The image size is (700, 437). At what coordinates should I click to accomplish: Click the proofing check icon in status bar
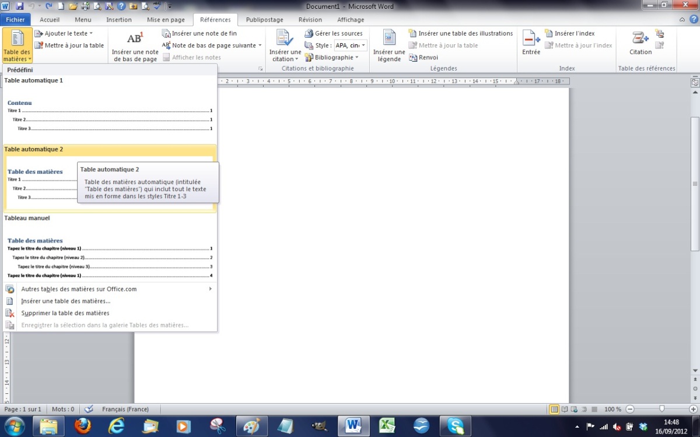pyautogui.click(x=89, y=409)
